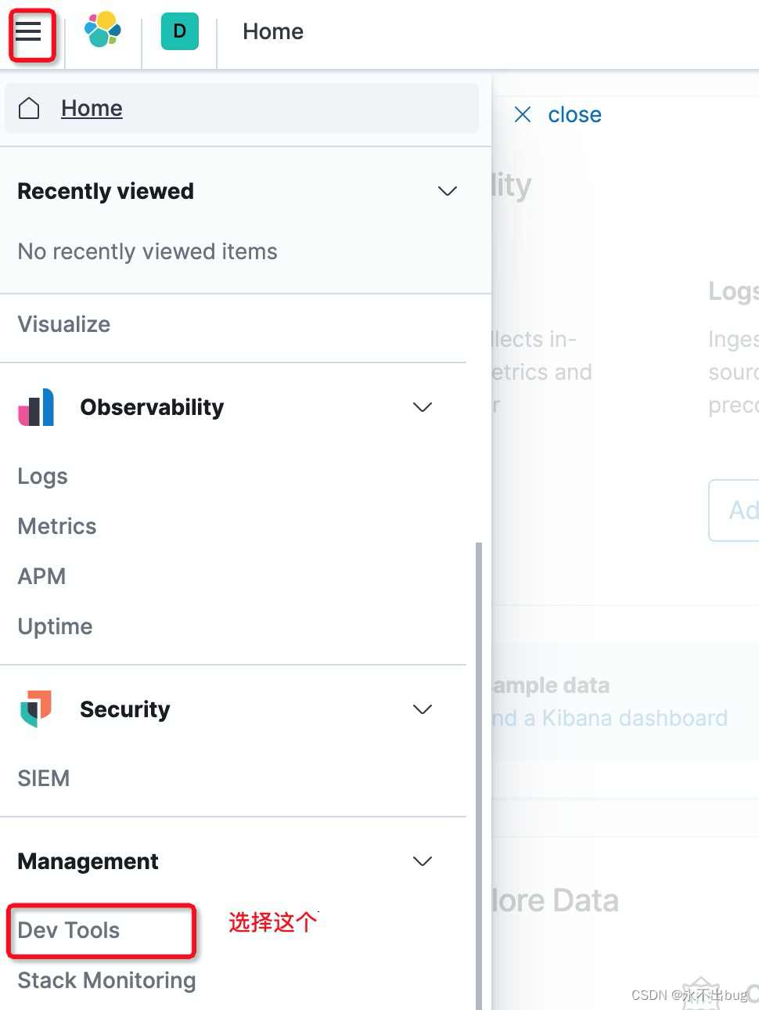Open the Home navigation link
Viewport: 759px width, 1010px height.
click(x=92, y=108)
